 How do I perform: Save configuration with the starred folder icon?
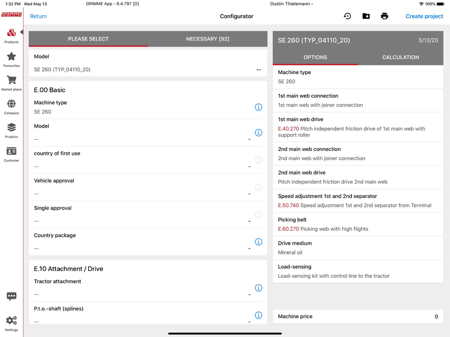pos(366,16)
